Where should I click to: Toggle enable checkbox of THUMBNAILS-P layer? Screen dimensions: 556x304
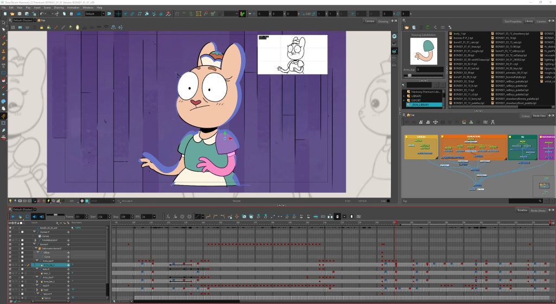tap(10, 240)
